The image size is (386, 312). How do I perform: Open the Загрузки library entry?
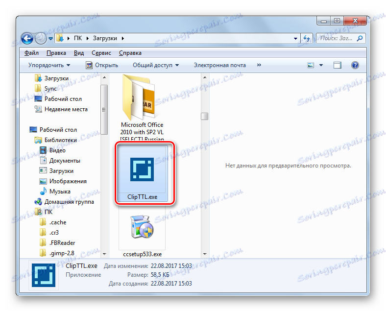[x=61, y=171]
